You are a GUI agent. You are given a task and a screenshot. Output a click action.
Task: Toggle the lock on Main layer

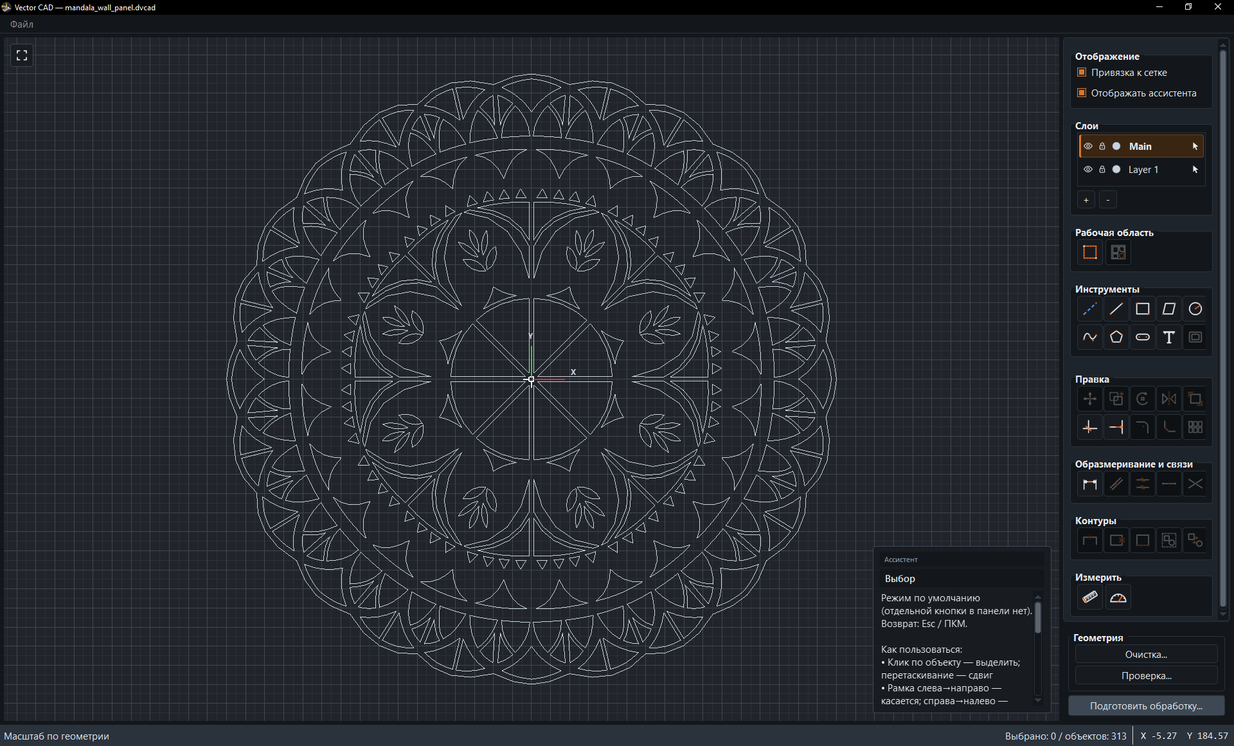coord(1102,147)
